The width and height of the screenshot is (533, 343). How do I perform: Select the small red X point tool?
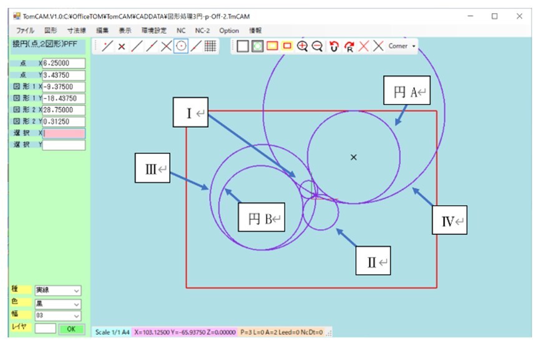coord(122,46)
